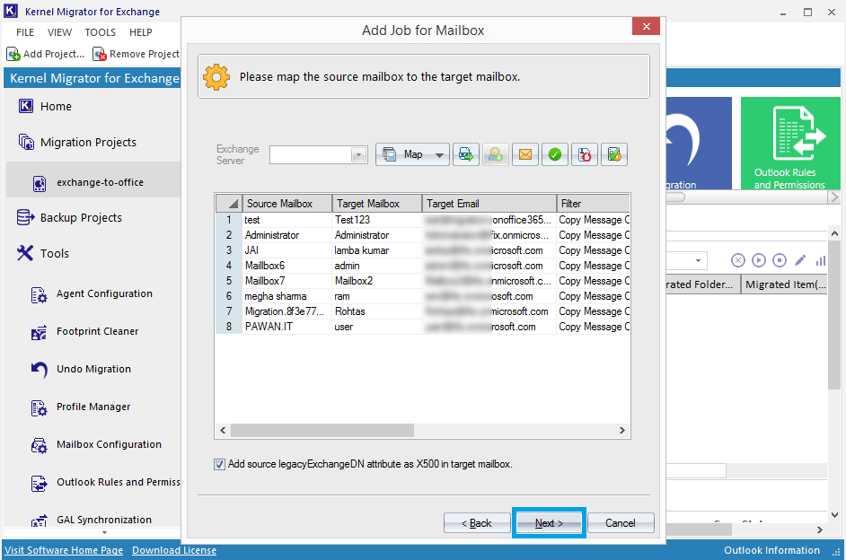Click the mailbox grid scroll left arrow

coord(223,430)
